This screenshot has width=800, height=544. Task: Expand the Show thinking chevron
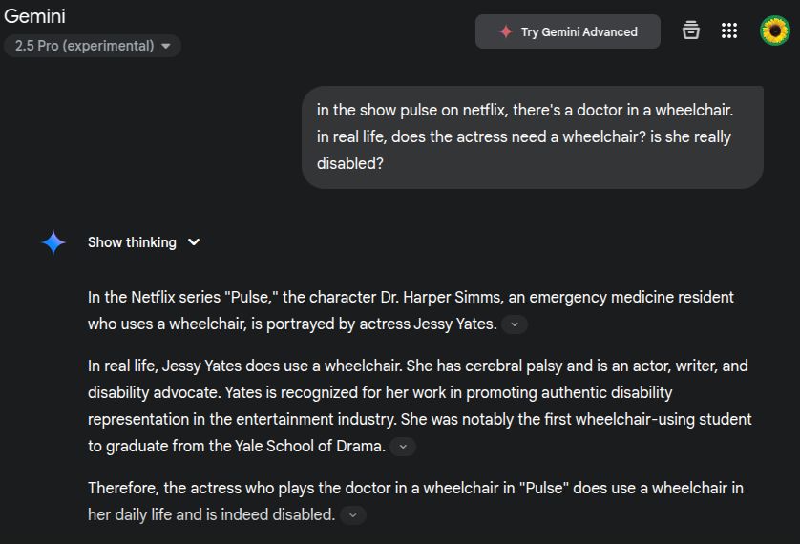pyautogui.click(x=194, y=242)
